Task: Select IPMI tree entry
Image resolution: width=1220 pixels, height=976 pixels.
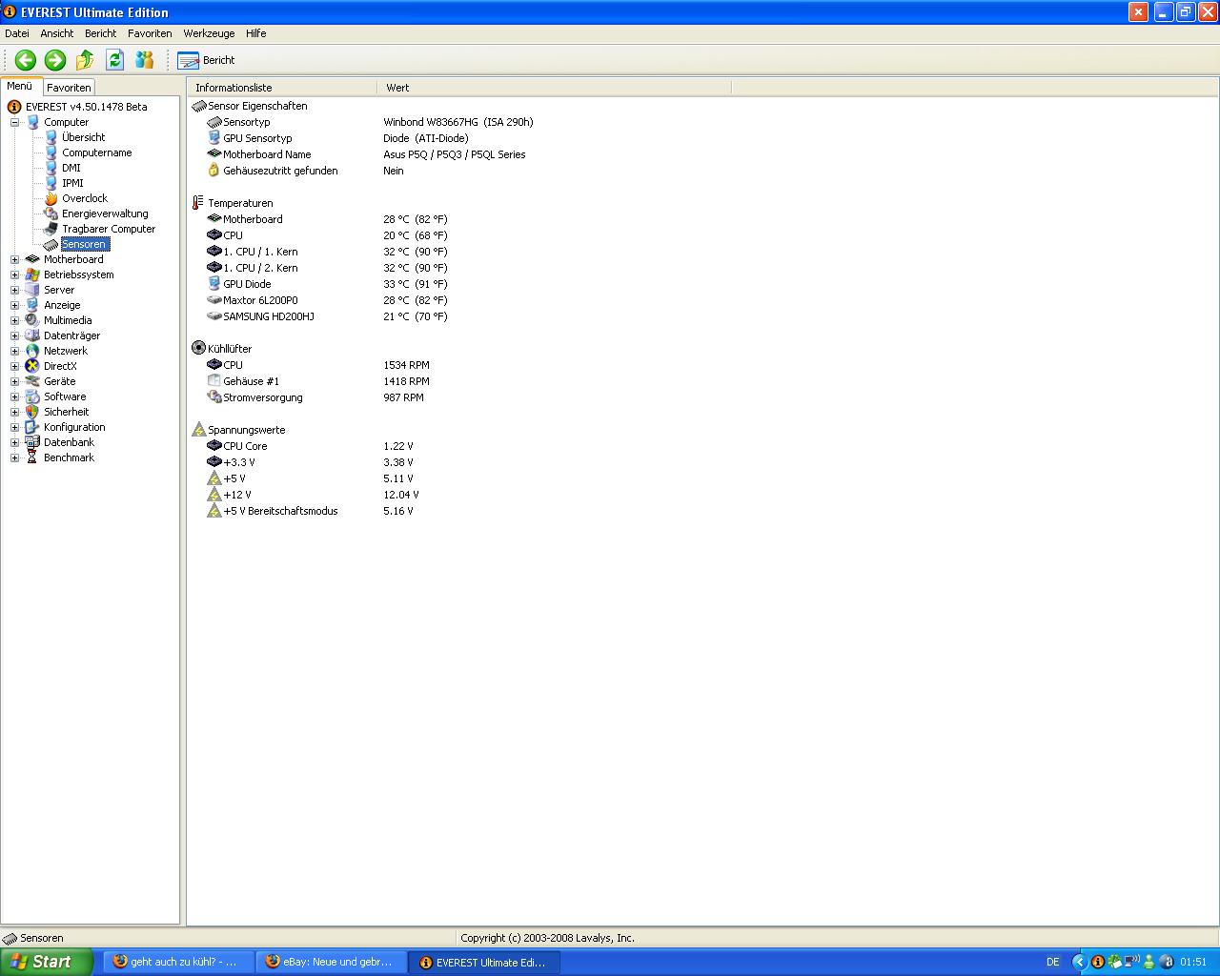Action: [x=72, y=183]
